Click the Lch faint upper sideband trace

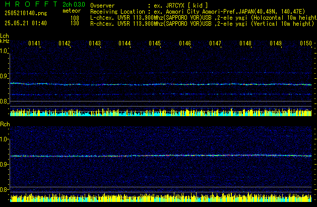click(161, 73)
